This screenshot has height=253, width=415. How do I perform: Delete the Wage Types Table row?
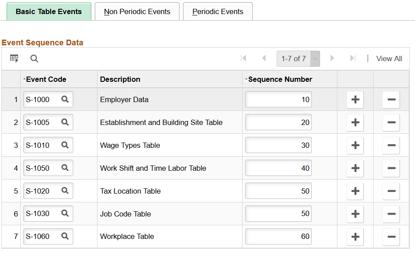[391, 145]
